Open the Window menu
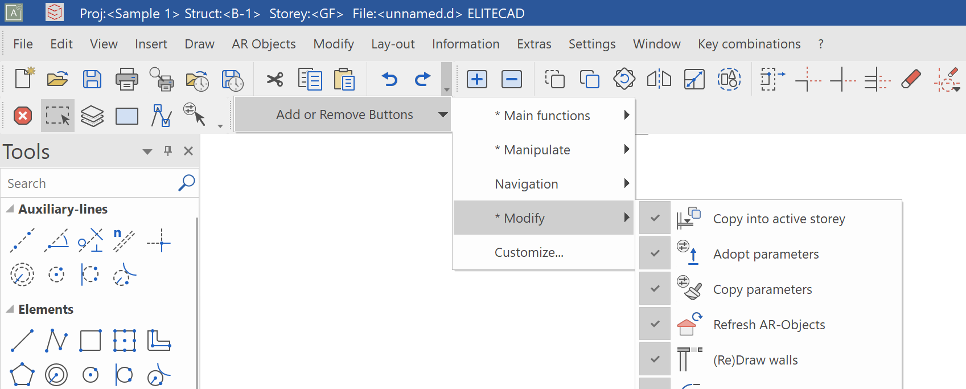Screen dimensions: 966x389 (x=657, y=44)
